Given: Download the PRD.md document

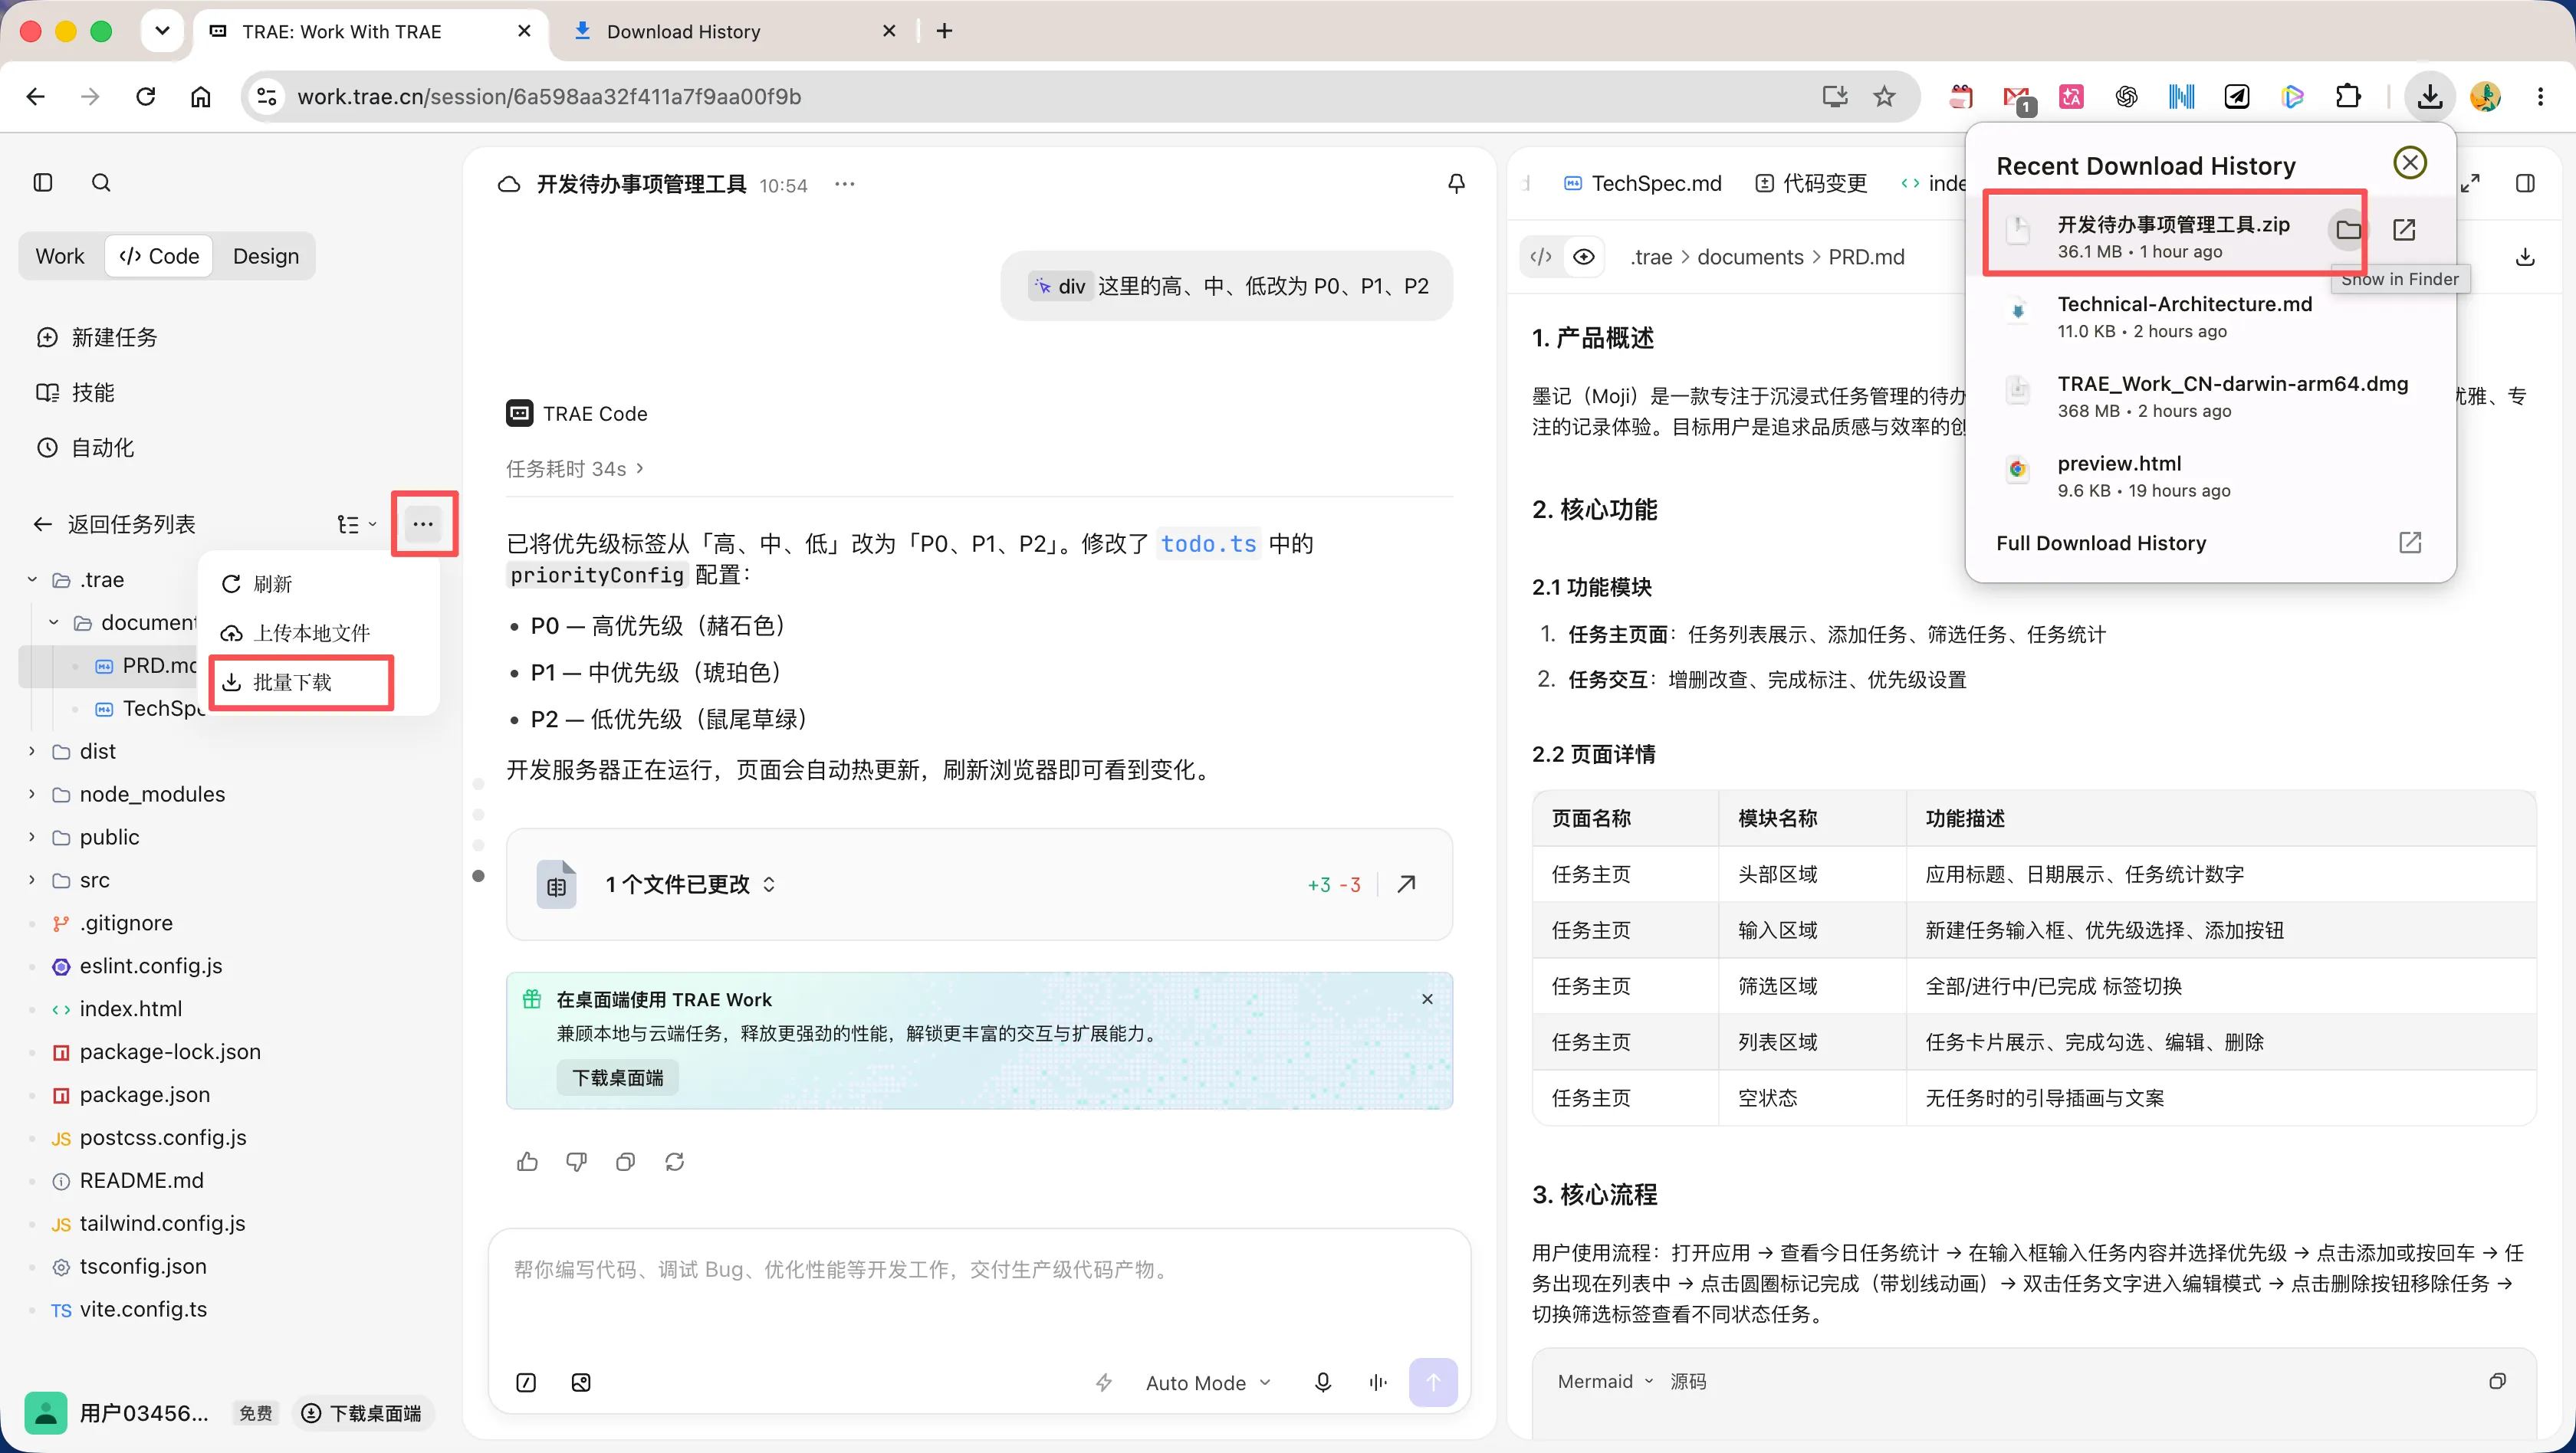Looking at the screenshot, I should coord(2524,257).
